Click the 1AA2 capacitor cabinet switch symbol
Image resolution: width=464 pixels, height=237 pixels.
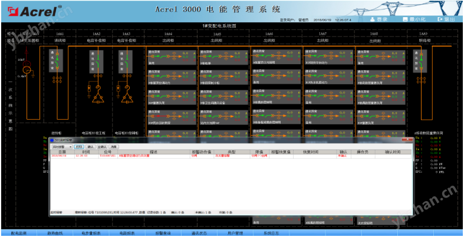tap(98, 61)
